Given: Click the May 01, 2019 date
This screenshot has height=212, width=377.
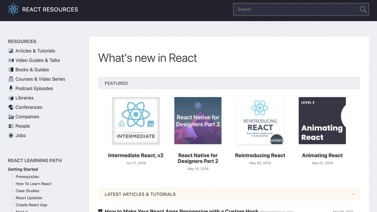Looking at the screenshot, I should [322, 163].
